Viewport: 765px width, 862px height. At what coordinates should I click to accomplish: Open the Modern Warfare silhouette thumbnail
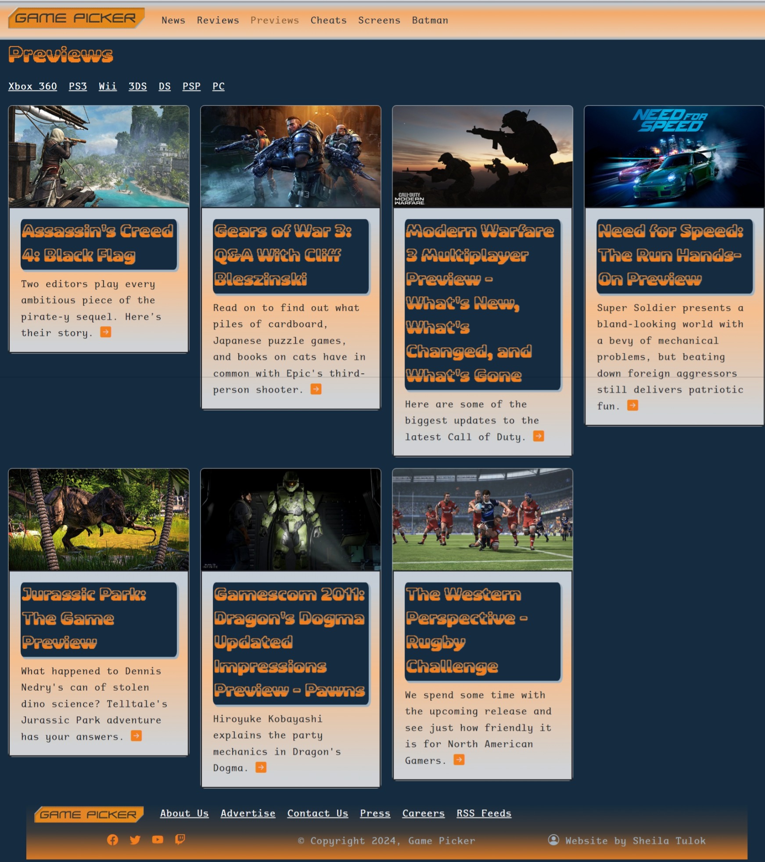482,156
